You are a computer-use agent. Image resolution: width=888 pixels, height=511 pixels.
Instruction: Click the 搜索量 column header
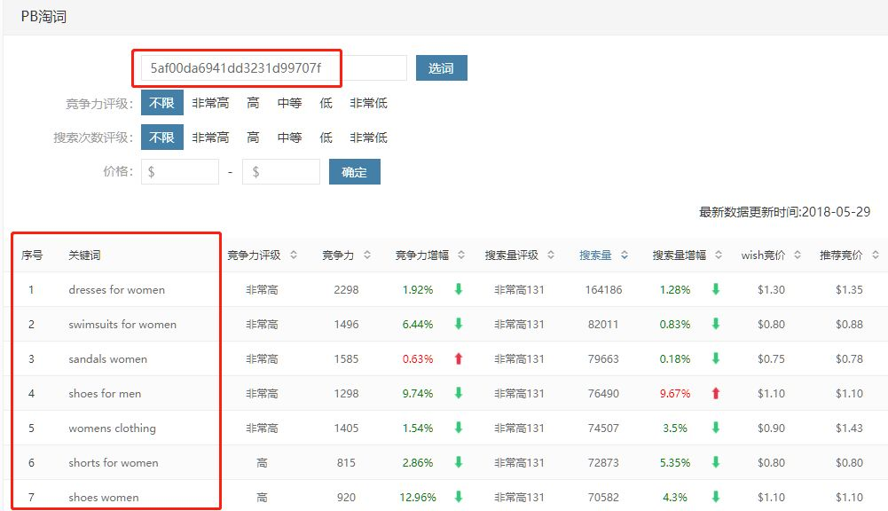[595, 255]
